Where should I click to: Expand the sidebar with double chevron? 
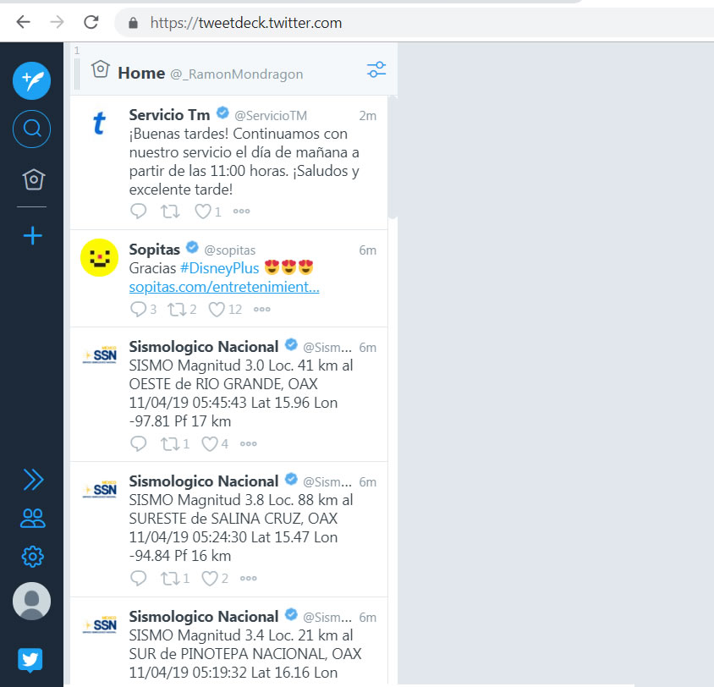point(33,480)
